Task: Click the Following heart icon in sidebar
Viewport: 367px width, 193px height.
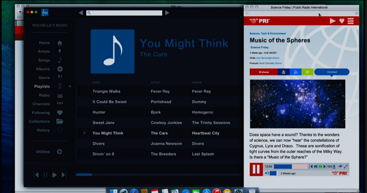Action: (x=60, y=113)
